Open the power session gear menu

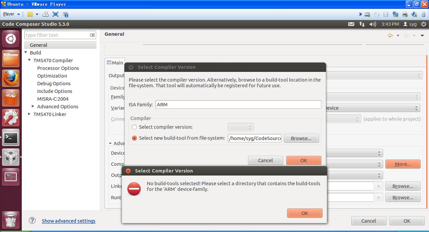click(x=423, y=24)
